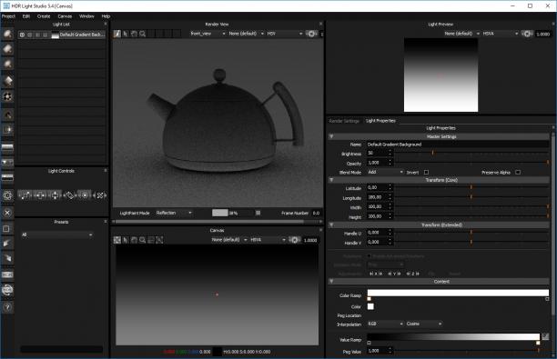
Task: Enable the Preserve Alpha checkbox
Action: (518, 173)
